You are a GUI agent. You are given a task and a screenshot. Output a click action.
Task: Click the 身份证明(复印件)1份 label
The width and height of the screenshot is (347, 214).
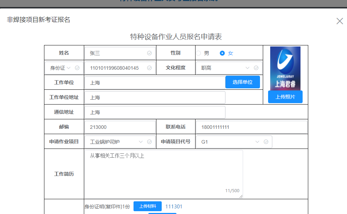click(107, 207)
